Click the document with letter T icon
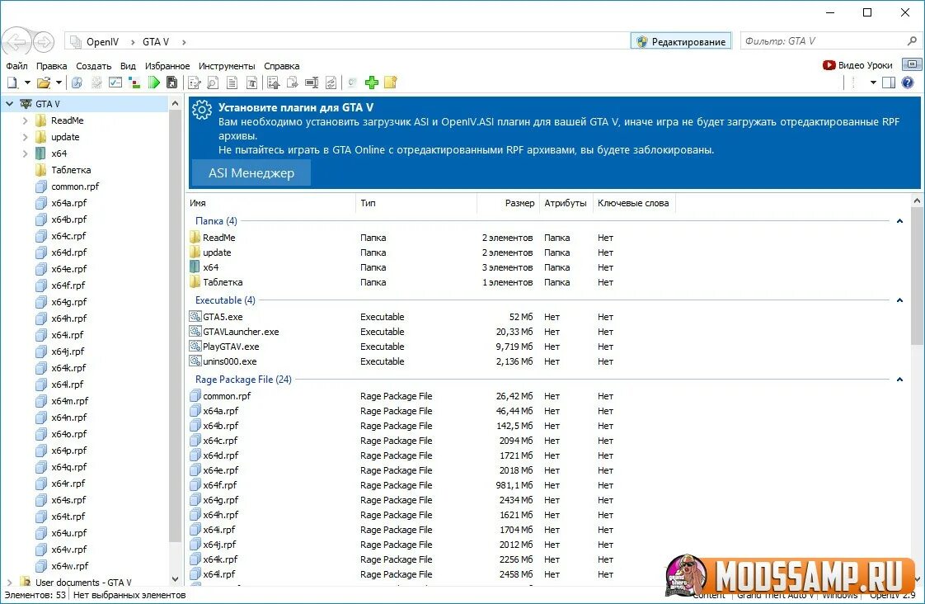 point(252,83)
